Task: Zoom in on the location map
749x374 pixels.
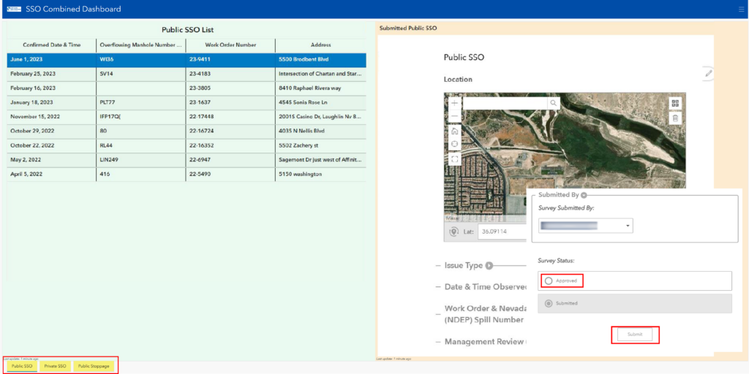Action: (x=454, y=103)
